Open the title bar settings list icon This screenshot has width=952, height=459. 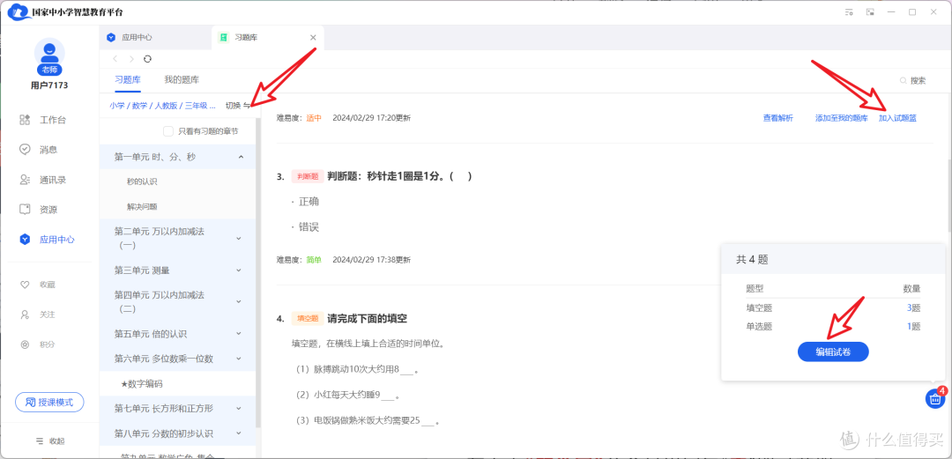tap(848, 12)
